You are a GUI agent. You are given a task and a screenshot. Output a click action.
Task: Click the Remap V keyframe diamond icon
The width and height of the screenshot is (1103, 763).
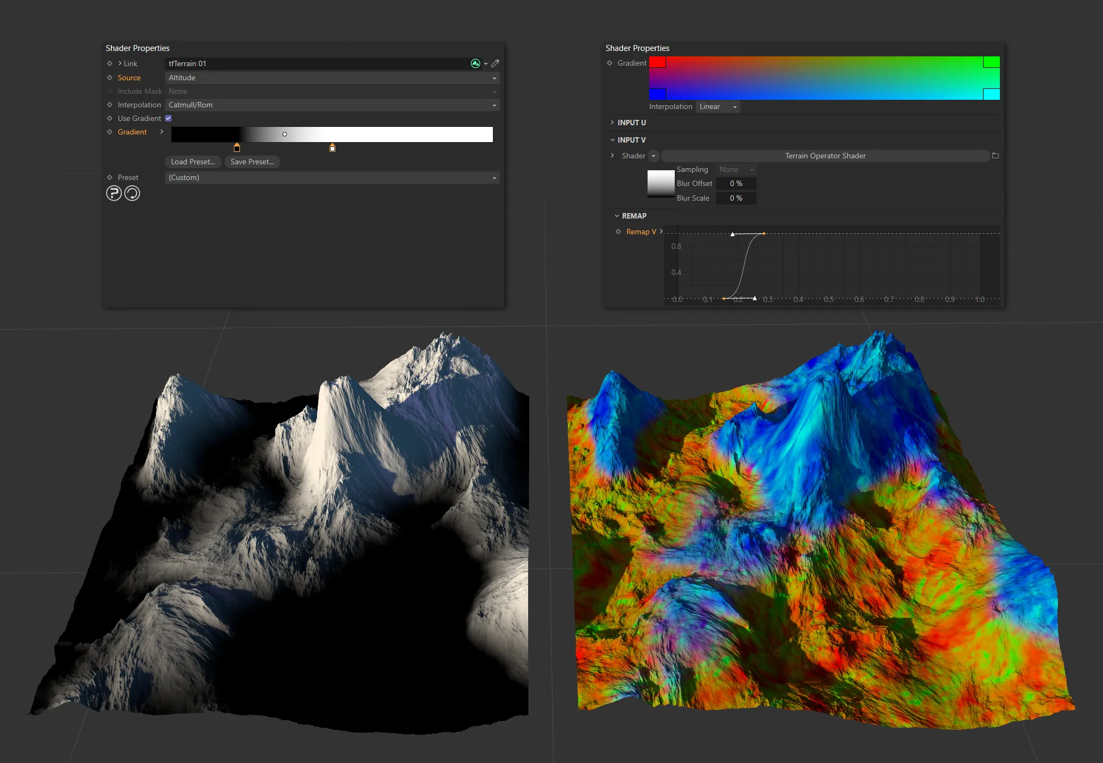pos(618,232)
